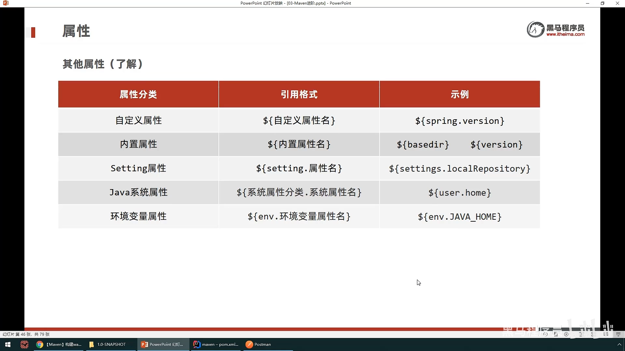
Task: Show hidden system tray icons chevron
Action: coord(619,344)
